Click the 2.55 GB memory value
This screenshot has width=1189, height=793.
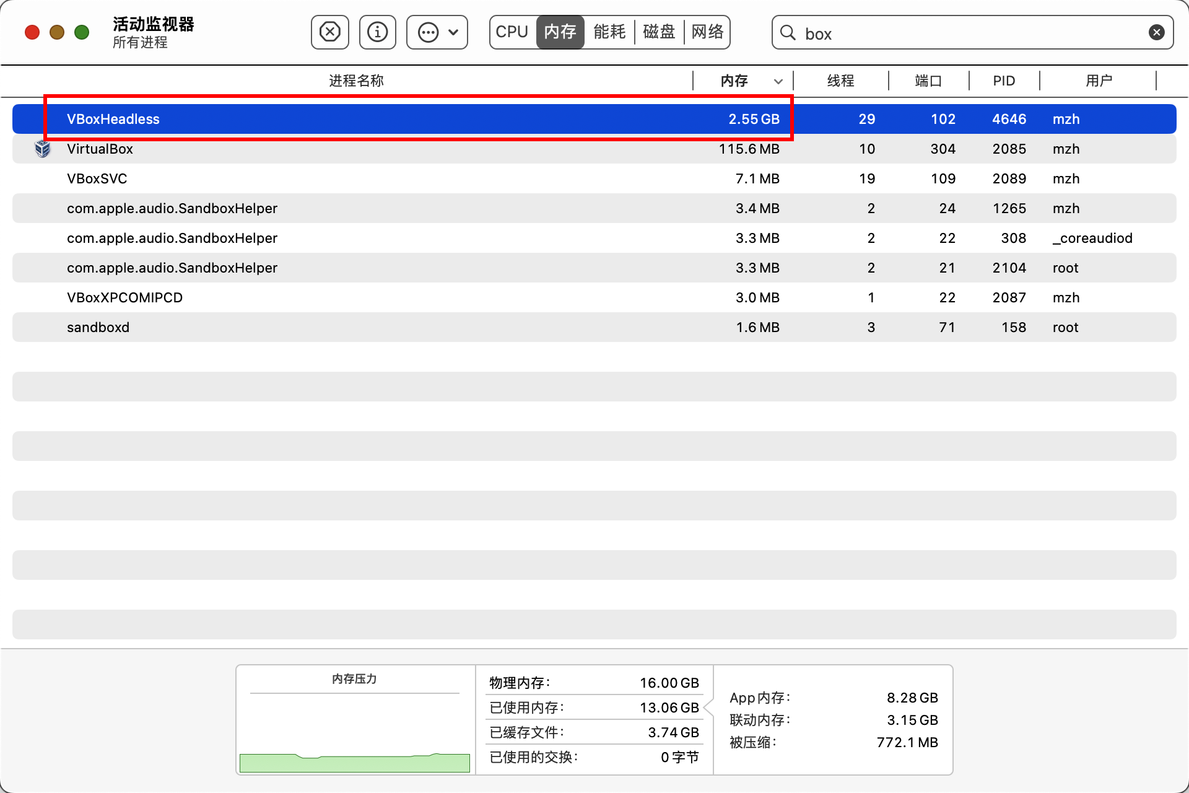coord(754,119)
